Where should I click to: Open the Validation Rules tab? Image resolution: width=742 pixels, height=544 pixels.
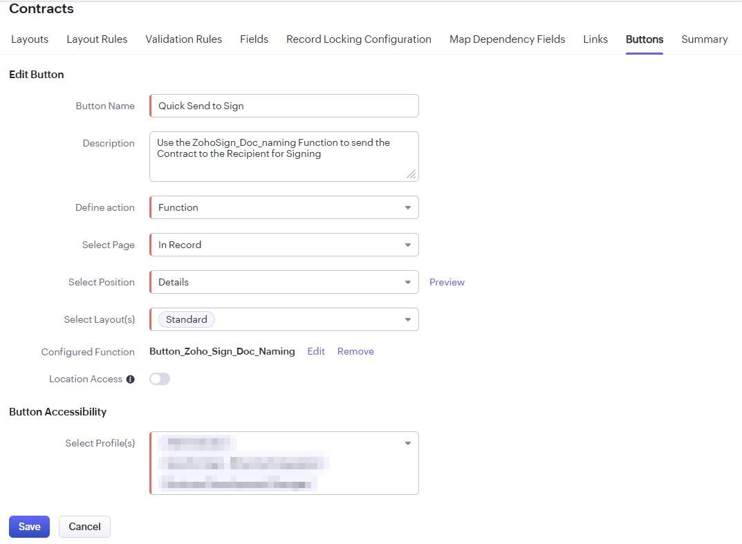click(x=184, y=39)
